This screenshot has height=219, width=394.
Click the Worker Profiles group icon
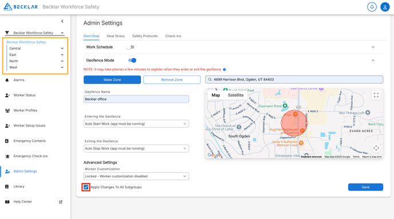(7, 110)
